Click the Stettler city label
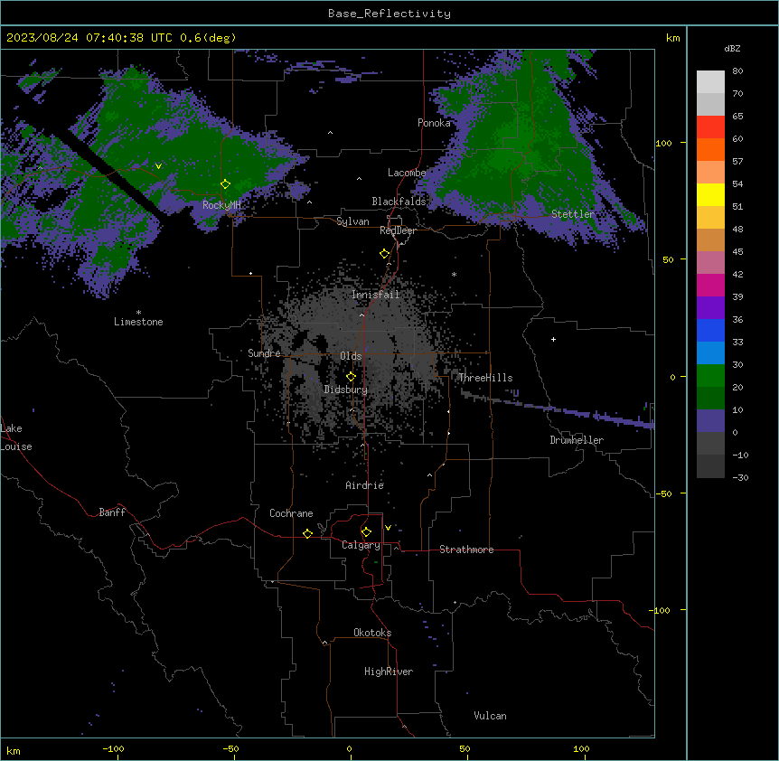Screen dimensions: 779x761 click(x=573, y=214)
